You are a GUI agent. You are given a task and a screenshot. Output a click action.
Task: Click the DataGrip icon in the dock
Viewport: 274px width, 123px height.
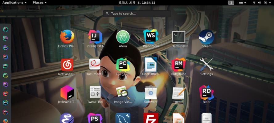(6, 38)
